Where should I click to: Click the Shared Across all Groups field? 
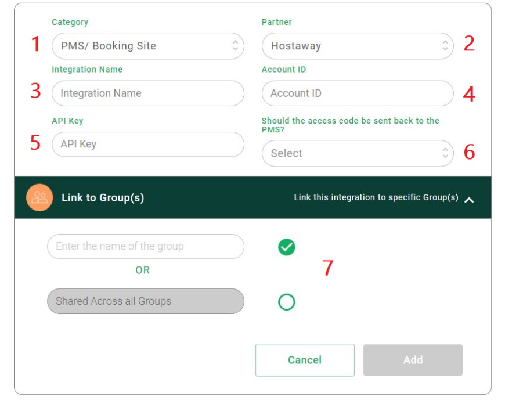coord(146,301)
